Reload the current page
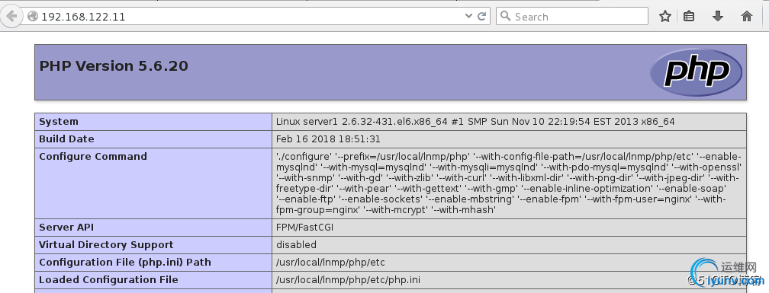769x293 pixels. [482, 16]
